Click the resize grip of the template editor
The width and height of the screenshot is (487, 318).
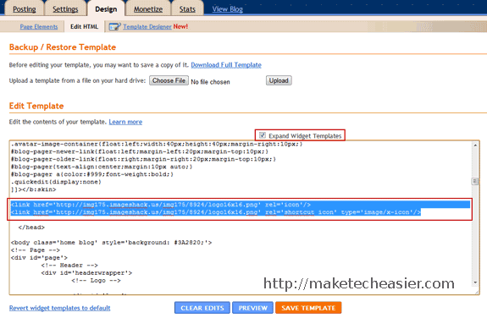pyautogui.click(x=477, y=292)
